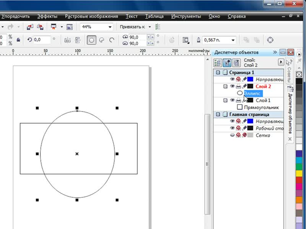Collapse the Главная страница tree node

(218, 114)
